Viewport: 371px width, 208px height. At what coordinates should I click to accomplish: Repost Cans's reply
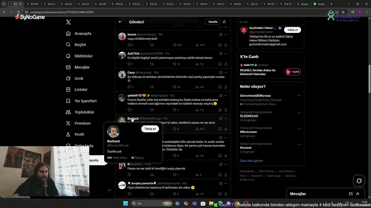coord(152,87)
